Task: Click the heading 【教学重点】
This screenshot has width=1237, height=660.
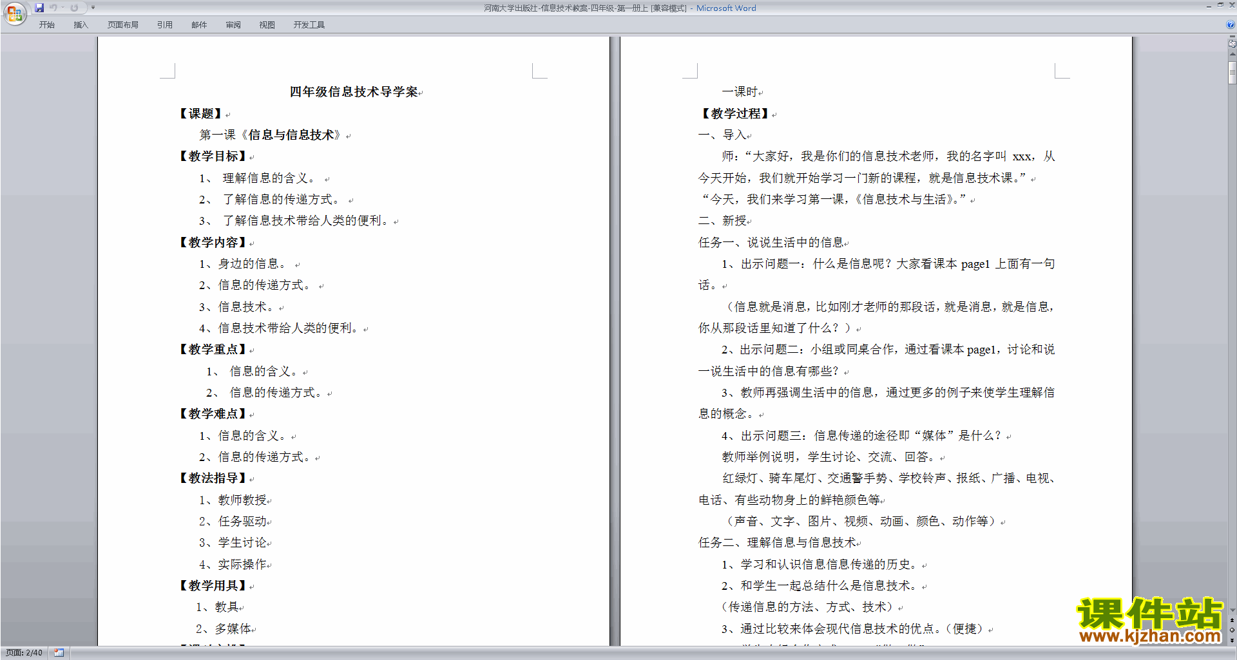Action: click(x=214, y=350)
